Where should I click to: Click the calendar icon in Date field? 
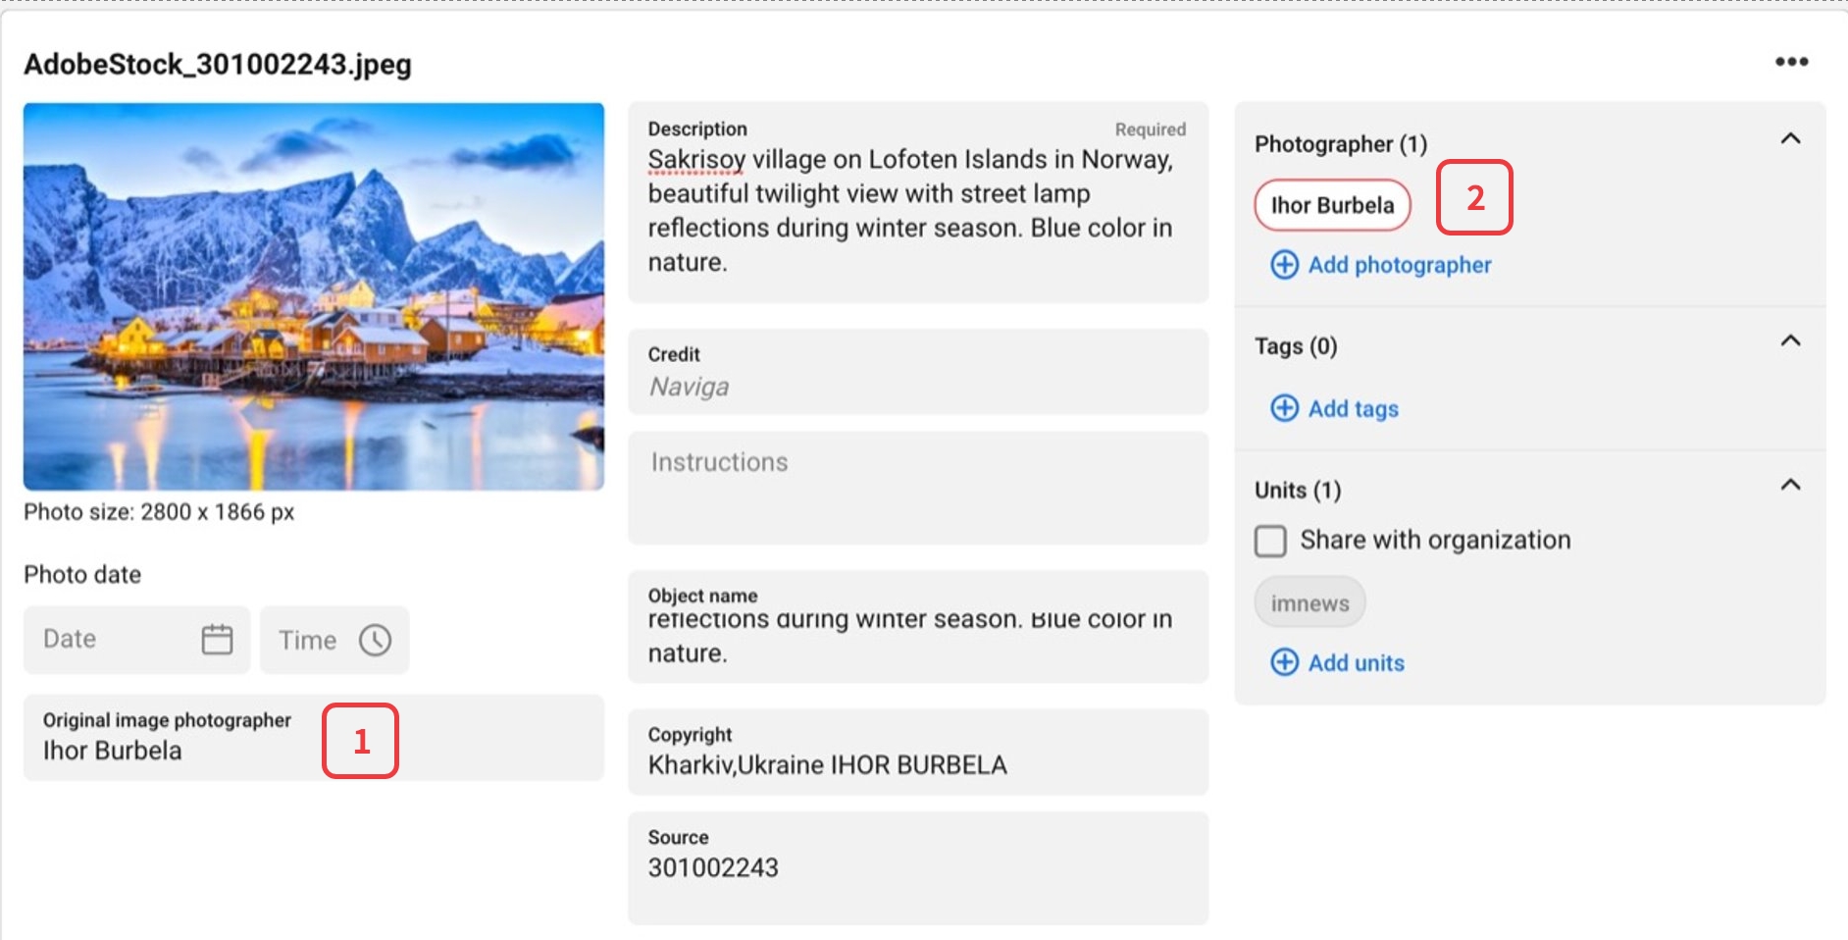tap(217, 640)
